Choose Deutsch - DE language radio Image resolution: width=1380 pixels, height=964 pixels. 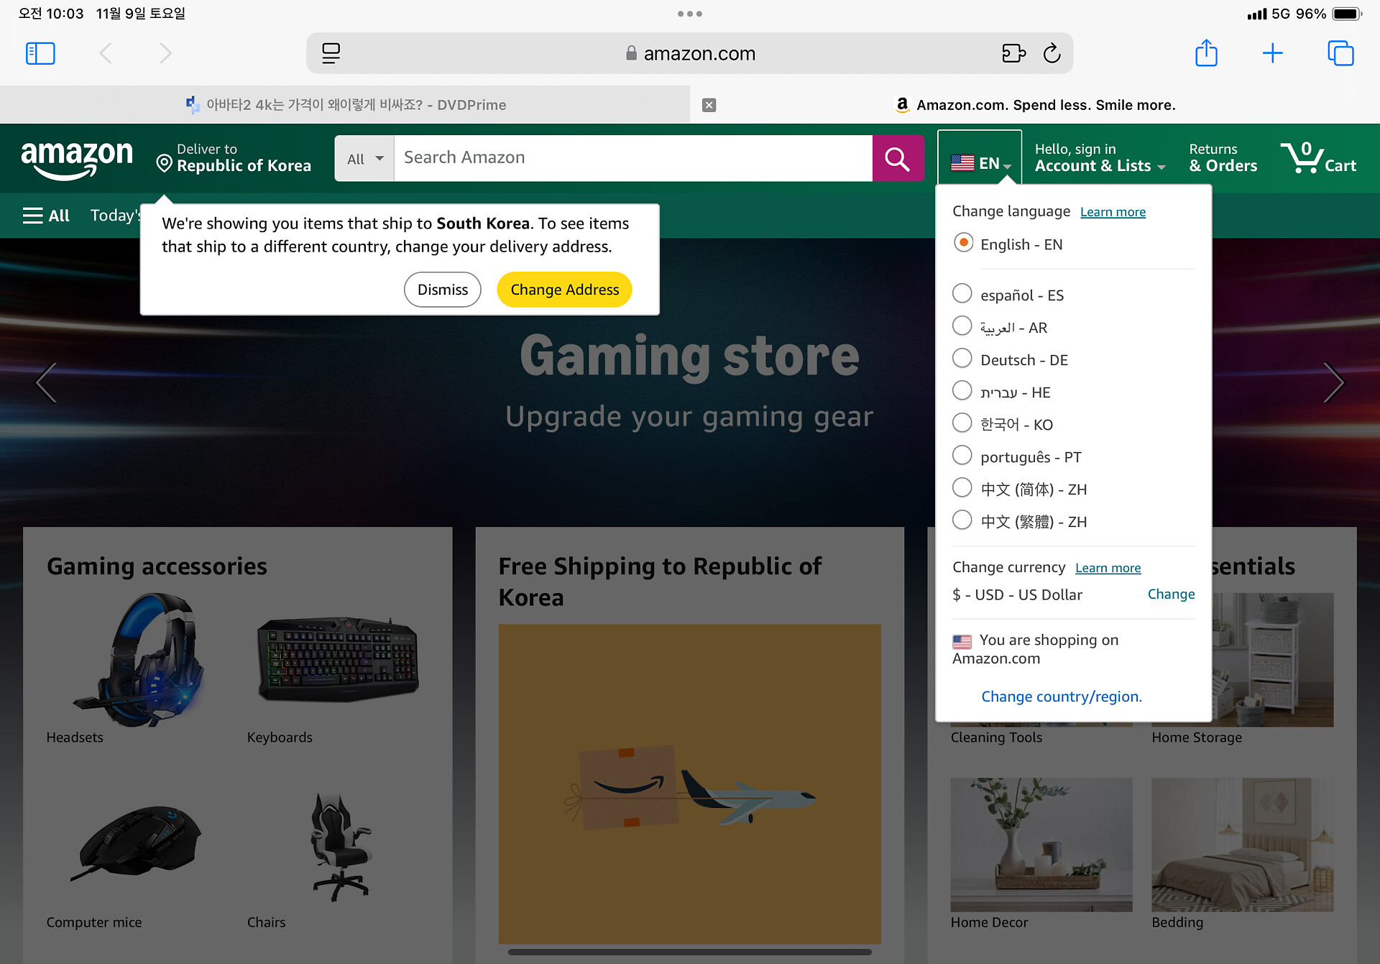pos(962,358)
